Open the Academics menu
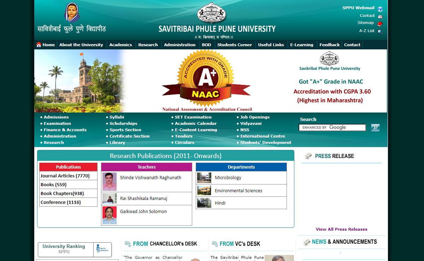Screen dimensions: 424x261 (x=120, y=45)
